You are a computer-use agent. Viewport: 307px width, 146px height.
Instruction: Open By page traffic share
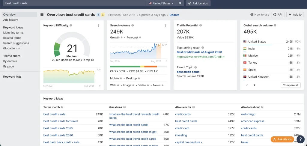point(8,66)
